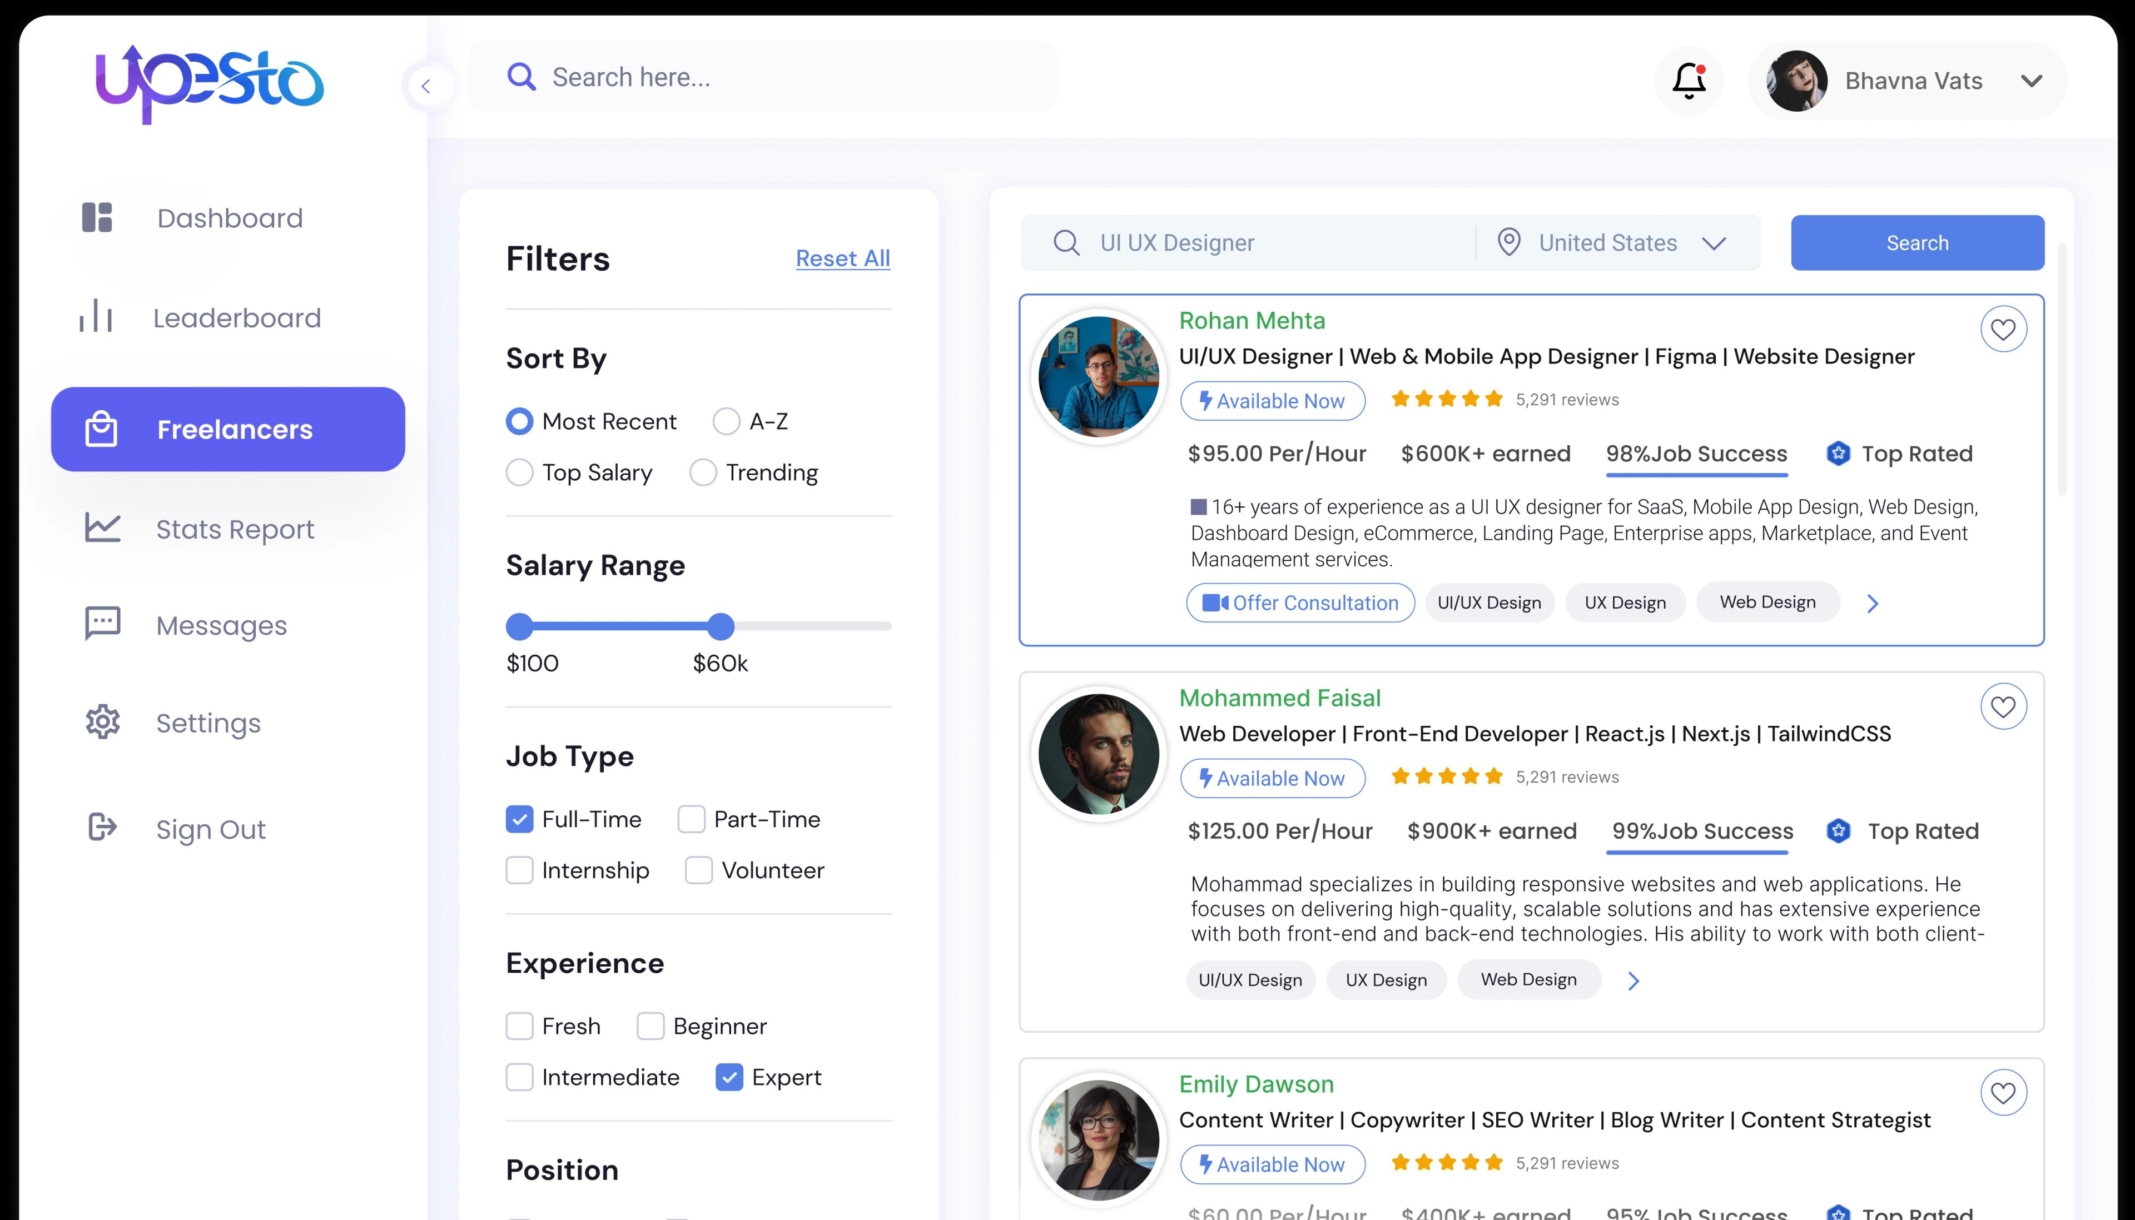Open notifications bell

click(1689, 81)
